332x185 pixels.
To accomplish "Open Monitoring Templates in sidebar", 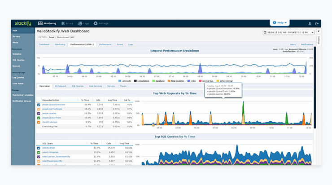I will click(23, 95).
